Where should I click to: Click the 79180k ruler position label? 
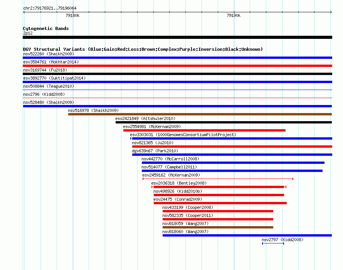[x=72, y=15]
